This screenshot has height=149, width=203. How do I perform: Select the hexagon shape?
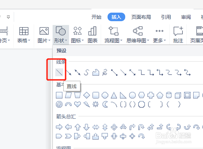click(142, 95)
